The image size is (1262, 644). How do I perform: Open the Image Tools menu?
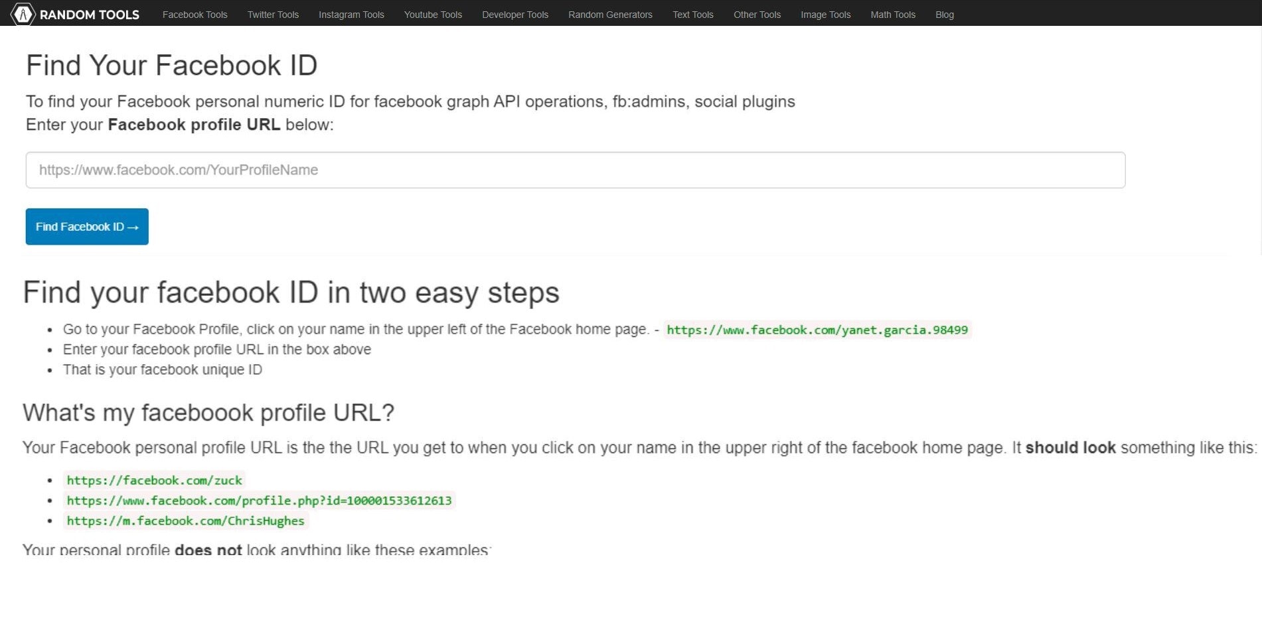pos(825,15)
